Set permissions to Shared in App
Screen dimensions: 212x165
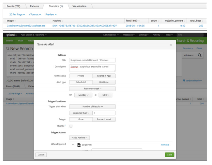tap(104, 76)
